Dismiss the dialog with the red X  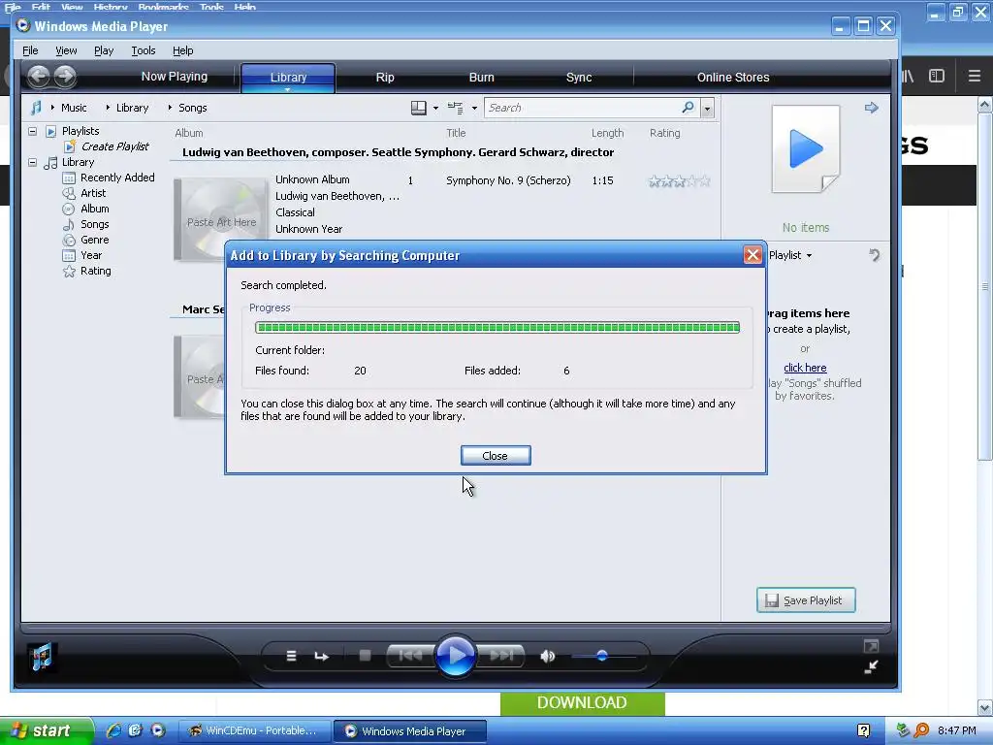pos(753,255)
